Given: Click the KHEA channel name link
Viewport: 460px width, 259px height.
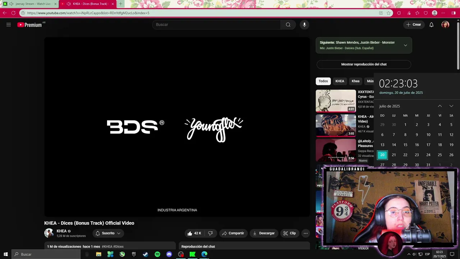Looking at the screenshot, I should [x=61, y=231].
